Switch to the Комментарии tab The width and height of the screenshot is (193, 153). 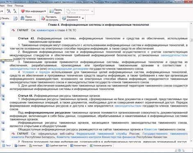click(x=78, y=146)
